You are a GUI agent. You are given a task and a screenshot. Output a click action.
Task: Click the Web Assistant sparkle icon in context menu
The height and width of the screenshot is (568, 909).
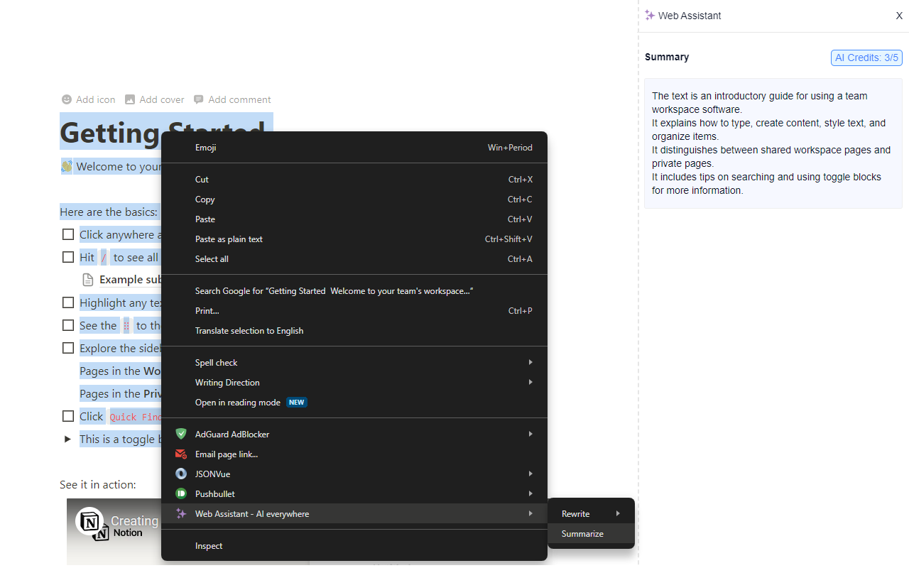tap(181, 513)
